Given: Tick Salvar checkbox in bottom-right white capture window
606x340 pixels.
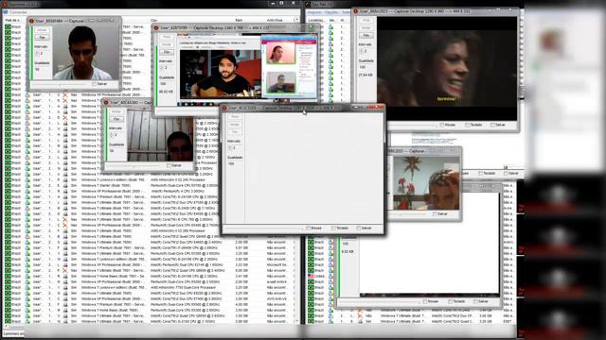Looking at the screenshot, I should pyautogui.click(x=475, y=301).
